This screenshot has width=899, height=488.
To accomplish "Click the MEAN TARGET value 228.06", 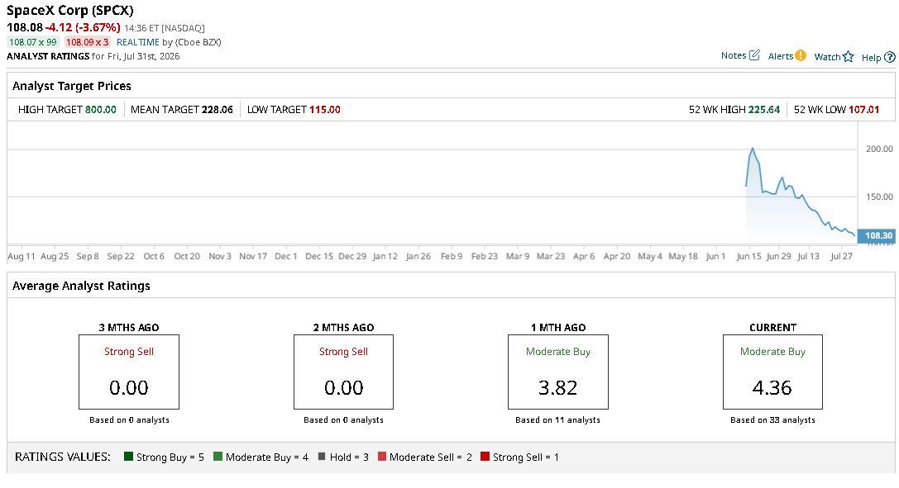I will click(x=218, y=109).
